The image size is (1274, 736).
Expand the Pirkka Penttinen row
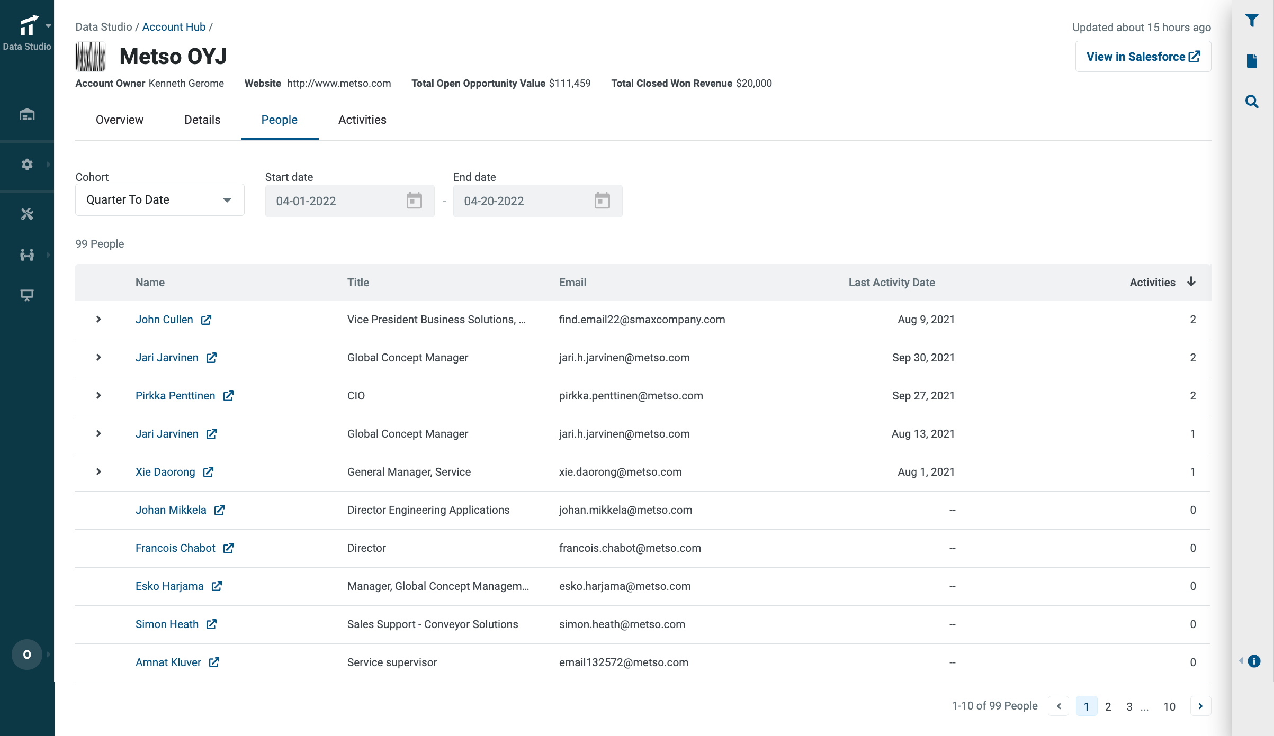pos(98,395)
